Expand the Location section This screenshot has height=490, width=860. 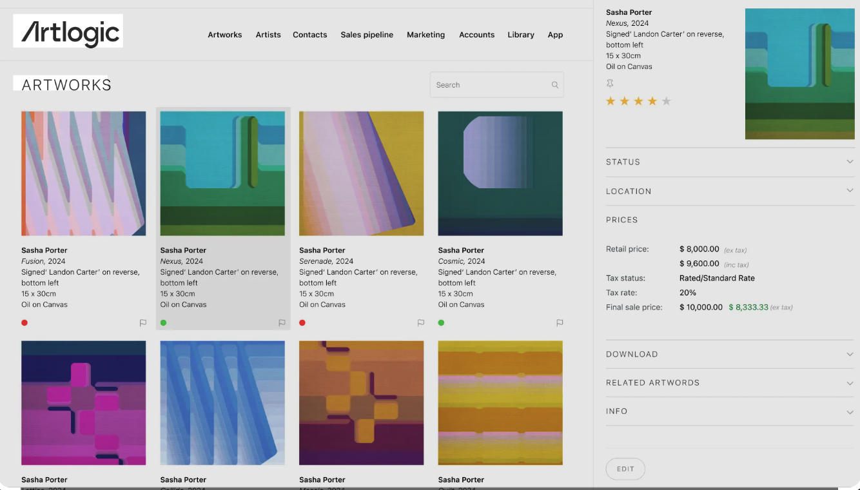pyautogui.click(x=730, y=191)
